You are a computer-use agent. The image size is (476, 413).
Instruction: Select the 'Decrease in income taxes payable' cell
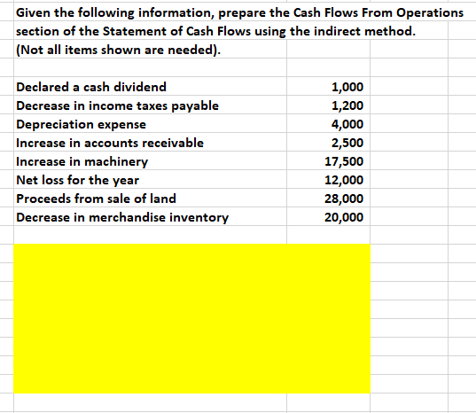[150, 105]
